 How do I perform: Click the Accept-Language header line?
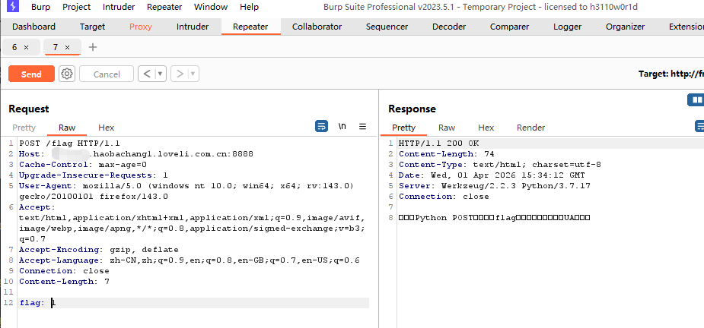pos(190,260)
